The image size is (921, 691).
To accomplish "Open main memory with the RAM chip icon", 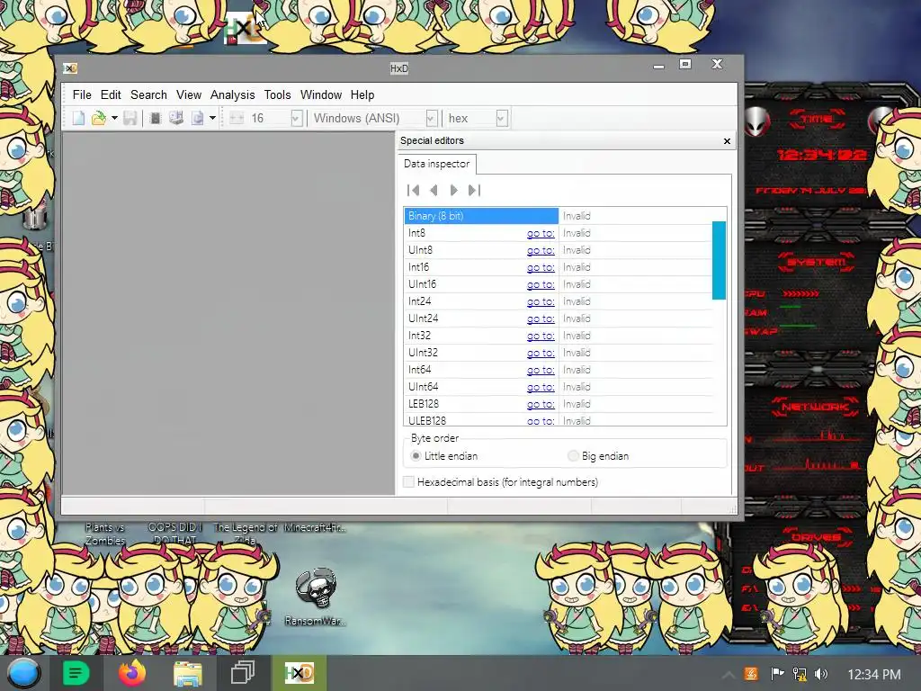I will pos(155,118).
